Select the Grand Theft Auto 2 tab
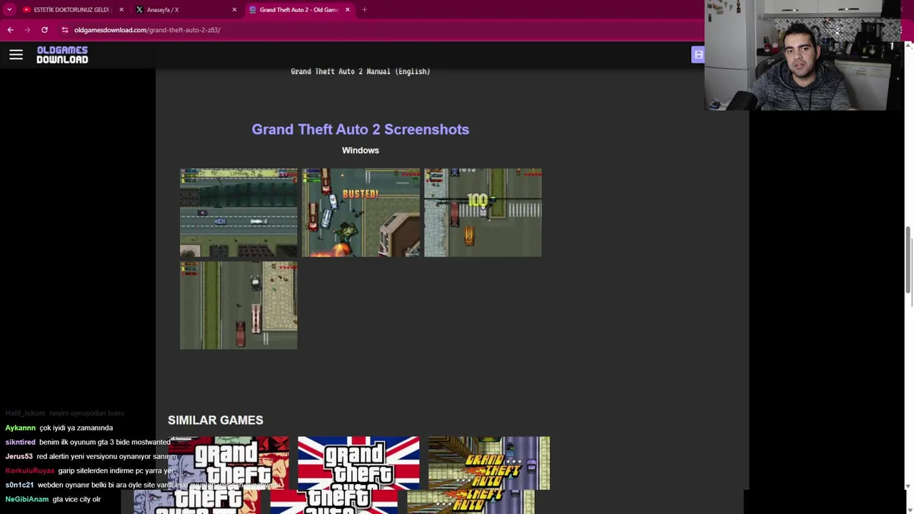This screenshot has width=914, height=514. [298, 9]
